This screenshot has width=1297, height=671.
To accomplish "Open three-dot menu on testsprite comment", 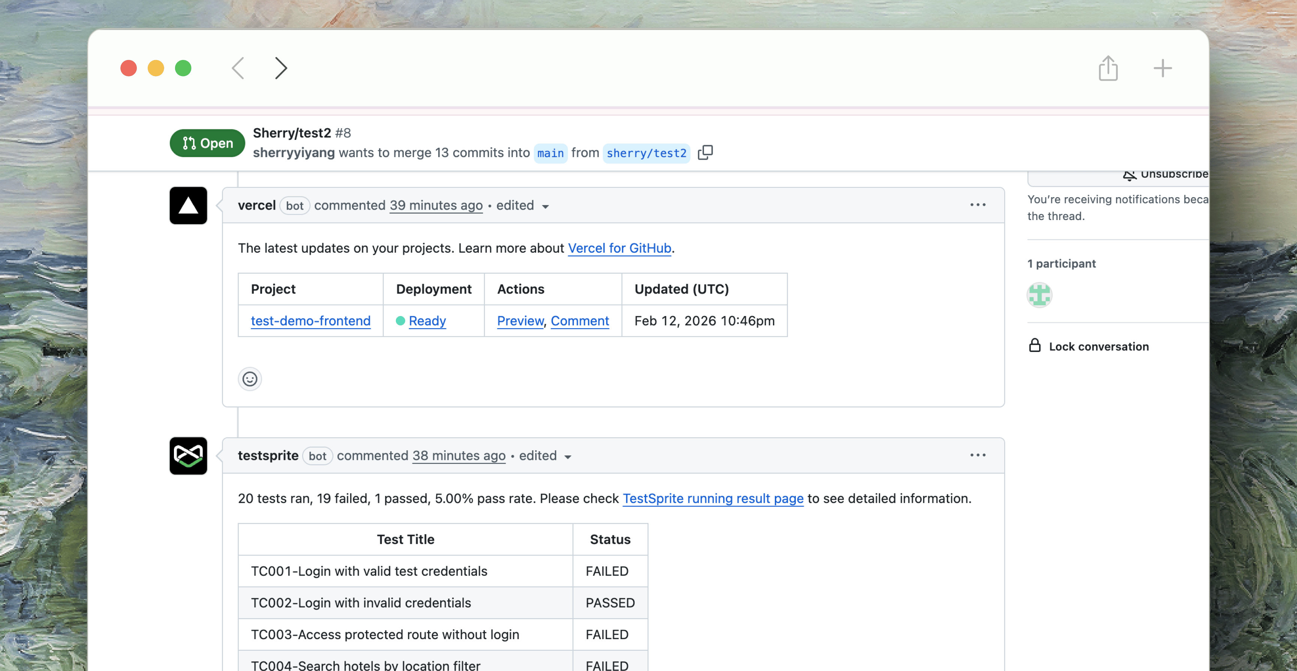I will pyautogui.click(x=978, y=455).
